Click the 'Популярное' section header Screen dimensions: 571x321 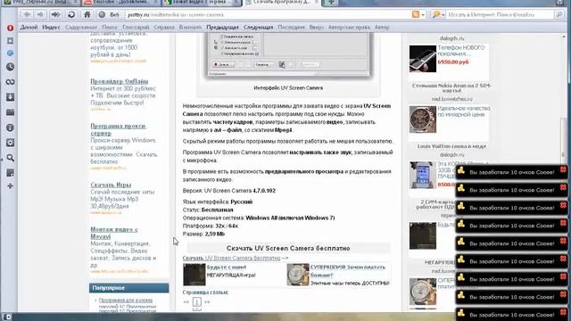click(128, 288)
